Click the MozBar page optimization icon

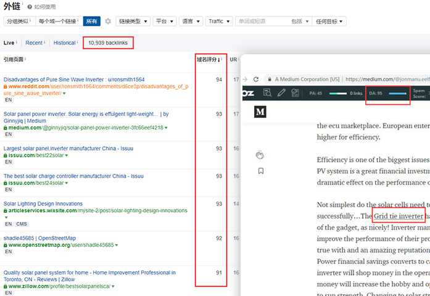[x=295, y=93]
